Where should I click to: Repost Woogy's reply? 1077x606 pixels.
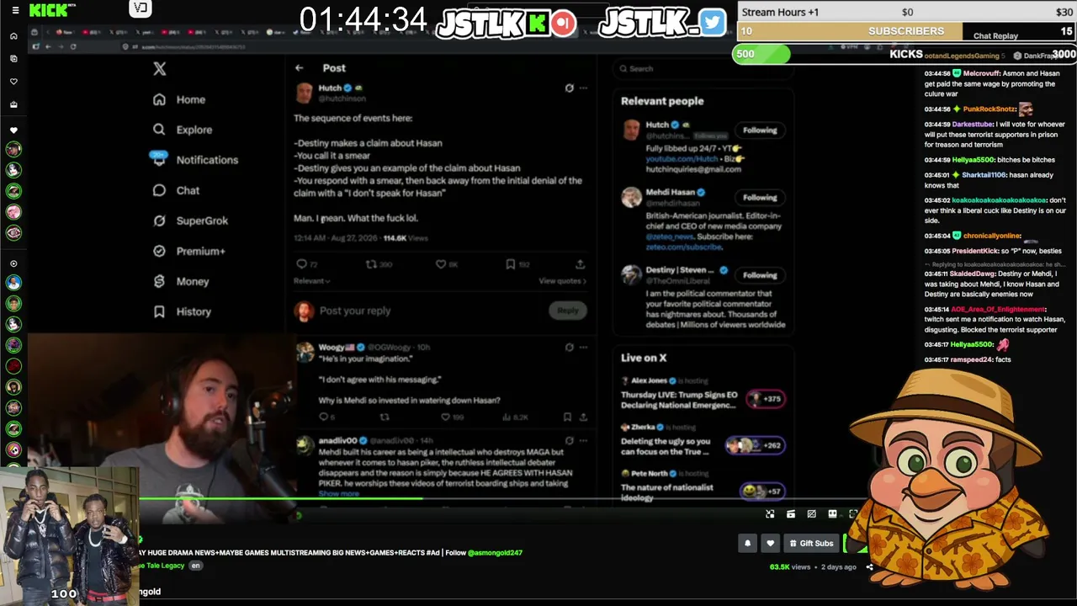[385, 417]
